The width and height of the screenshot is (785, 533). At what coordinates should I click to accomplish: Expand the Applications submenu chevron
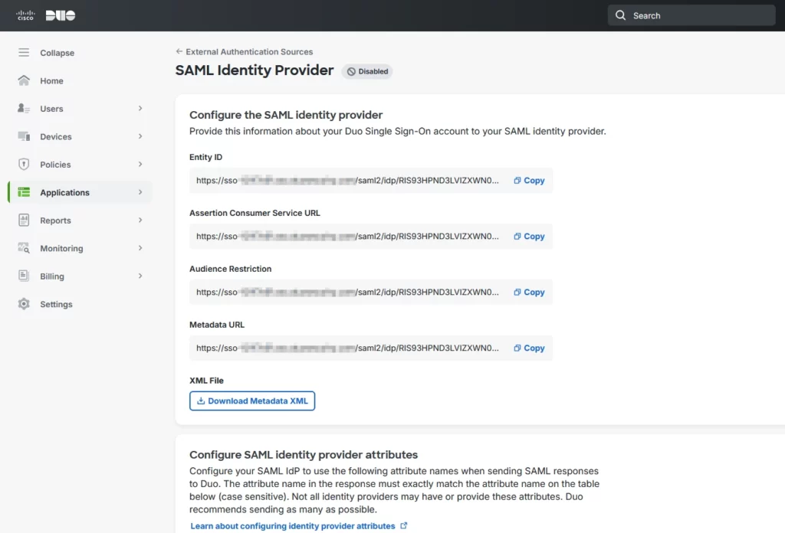point(140,192)
